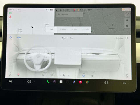Tap the driver temperature 68 readout
This screenshot has height=105, width=140.
[x=29, y=81]
